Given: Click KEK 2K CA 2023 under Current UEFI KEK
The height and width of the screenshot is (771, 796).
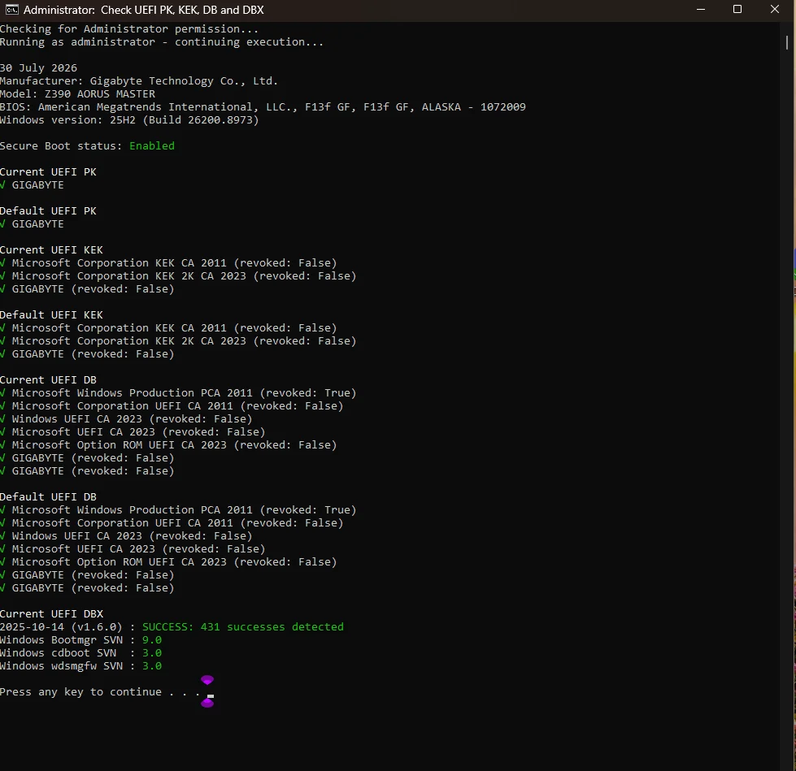Looking at the screenshot, I should [x=184, y=276].
